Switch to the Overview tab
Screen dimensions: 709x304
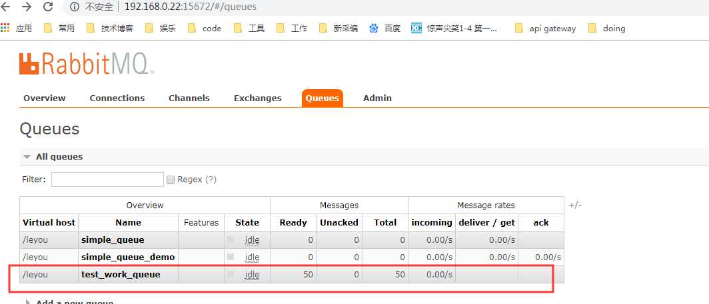[44, 98]
